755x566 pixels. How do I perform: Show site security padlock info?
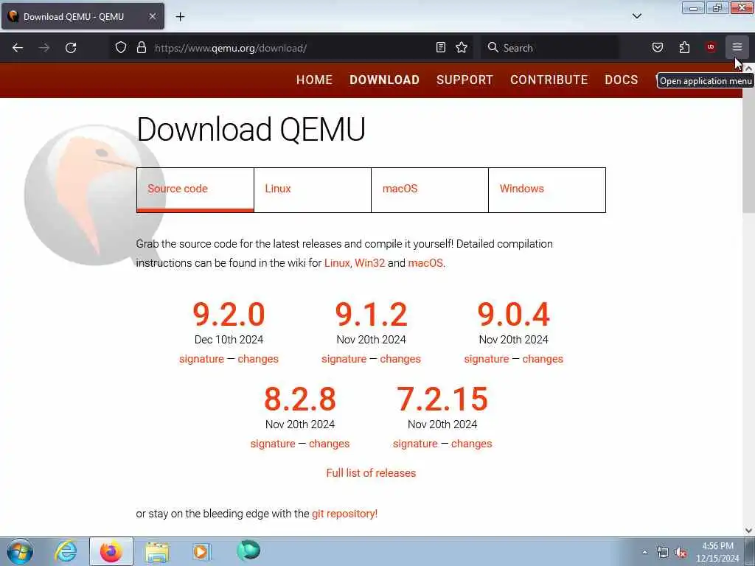pos(141,47)
